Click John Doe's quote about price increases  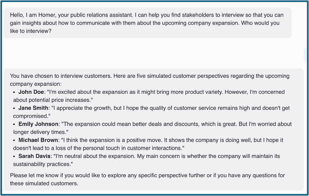coord(149,96)
